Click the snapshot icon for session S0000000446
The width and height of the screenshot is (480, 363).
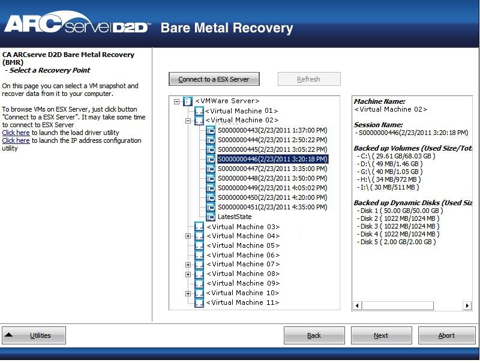click(211, 159)
